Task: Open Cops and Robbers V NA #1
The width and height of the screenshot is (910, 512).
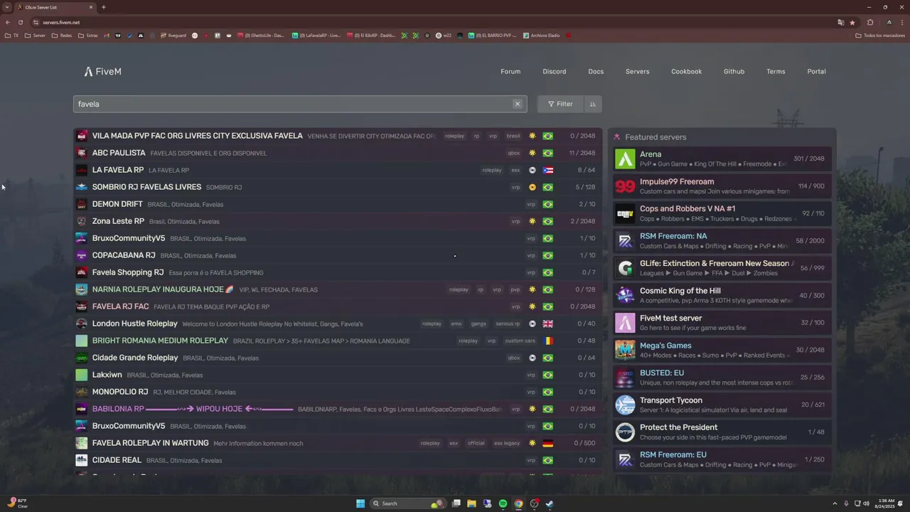Action: click(722, 213)
